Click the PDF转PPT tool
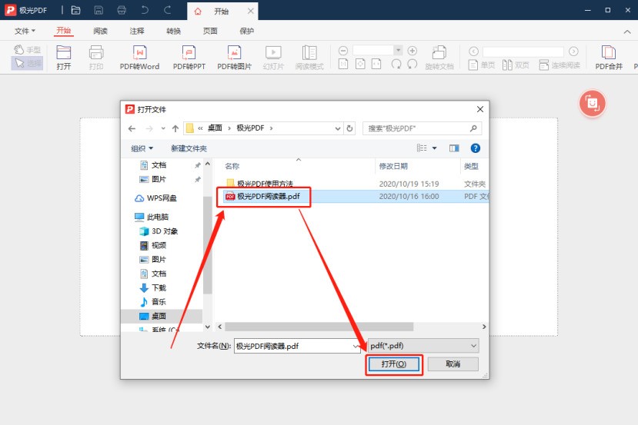Viewport: 638px width, 425px height. 189,58
